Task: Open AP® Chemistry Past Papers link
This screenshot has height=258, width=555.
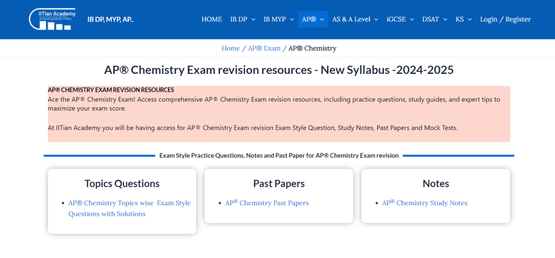Action: (267, 203)
